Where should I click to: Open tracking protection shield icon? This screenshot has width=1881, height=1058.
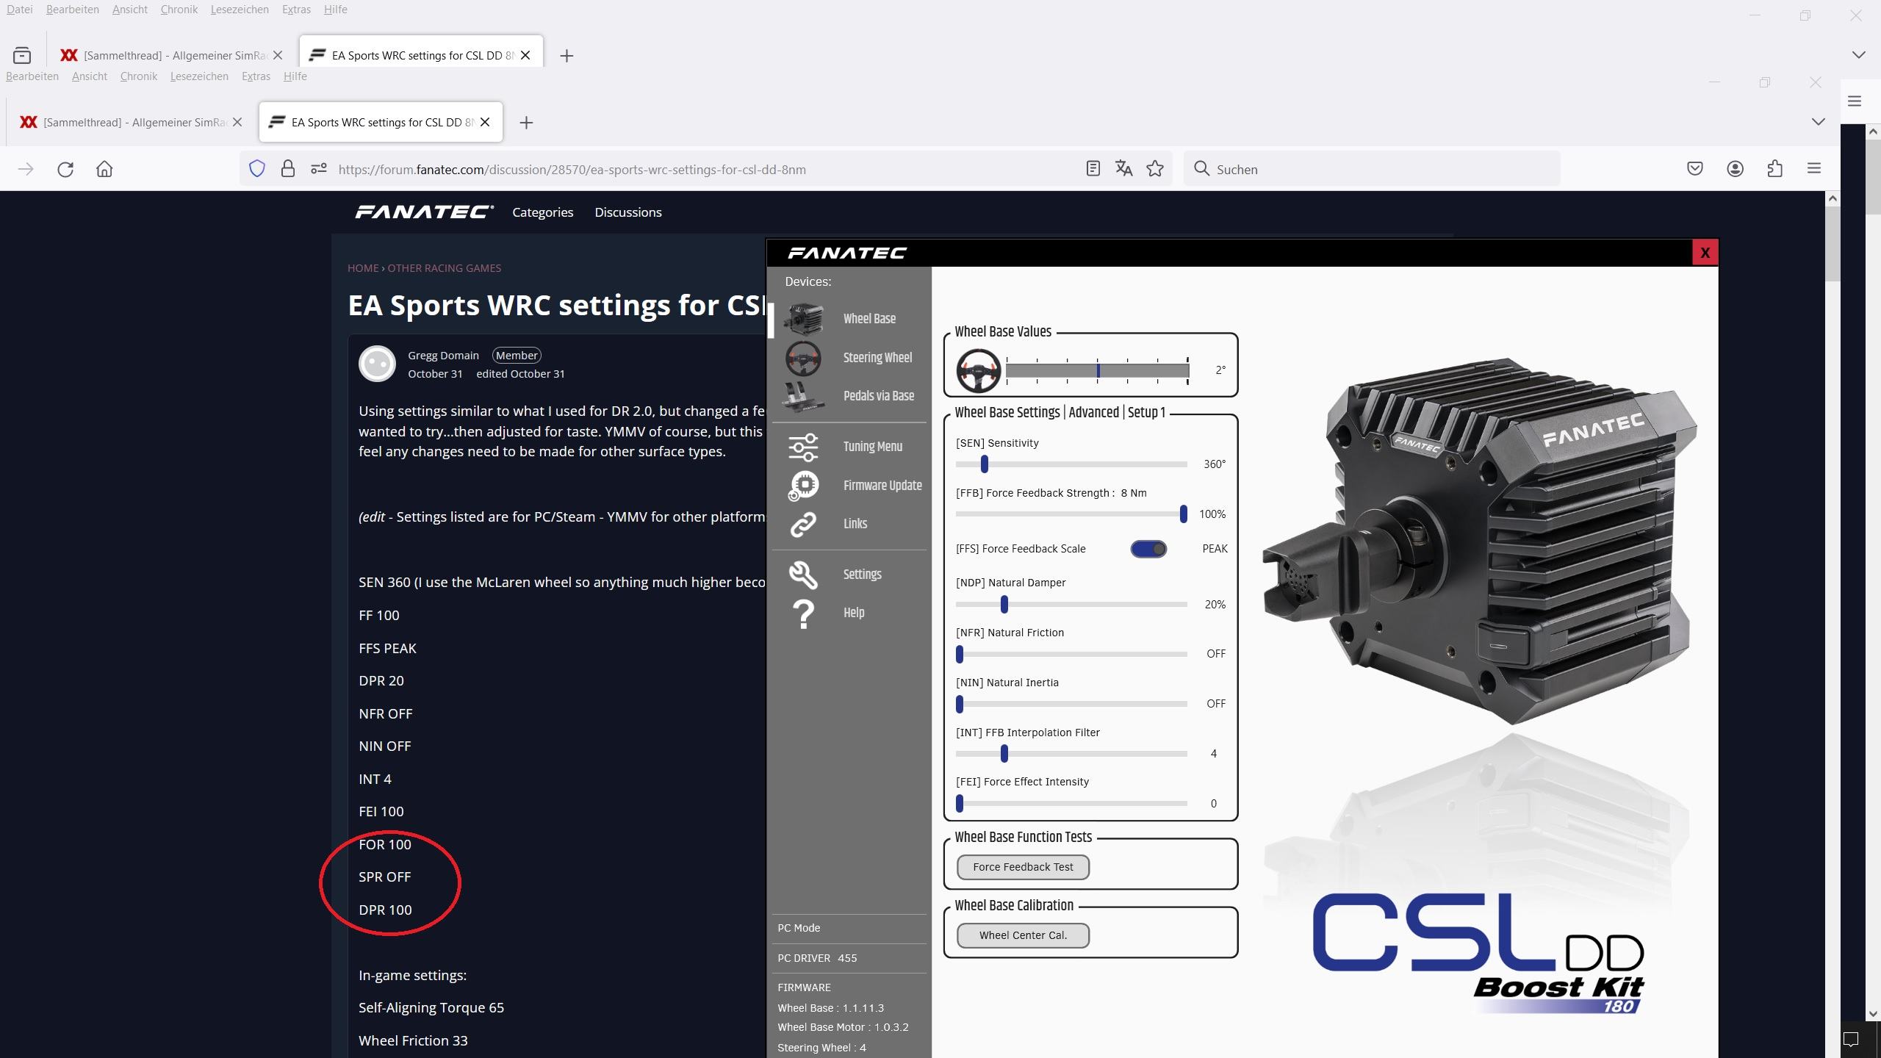pyautogui.click(x=256, y=170)
